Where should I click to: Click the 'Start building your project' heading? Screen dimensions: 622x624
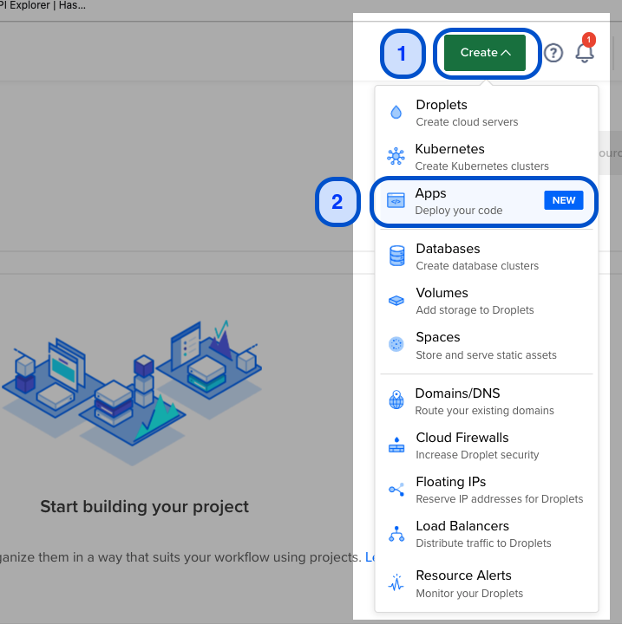[x=144, y=507]
